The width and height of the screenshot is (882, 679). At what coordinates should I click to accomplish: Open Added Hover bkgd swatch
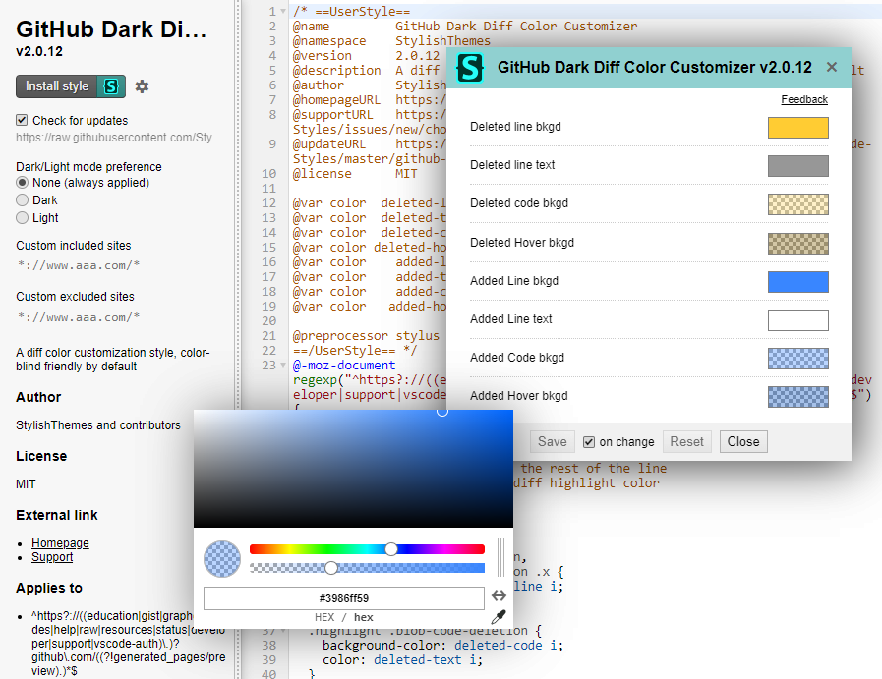coord(797,396)
